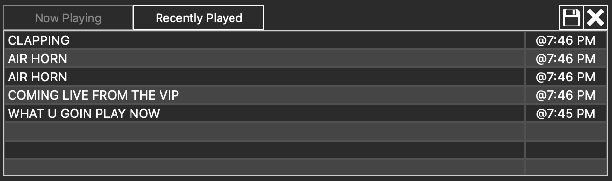Select the Recently Played tab
612x181 pixels.
tap(199, 18)
